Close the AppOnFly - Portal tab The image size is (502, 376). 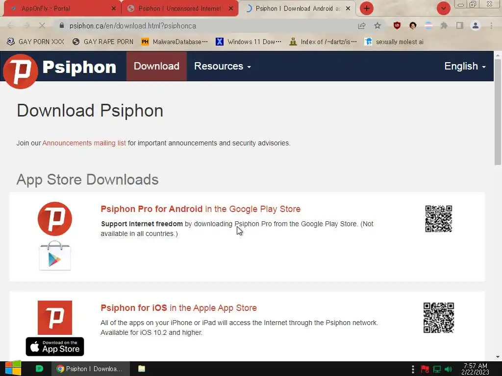tap(114, 8)
